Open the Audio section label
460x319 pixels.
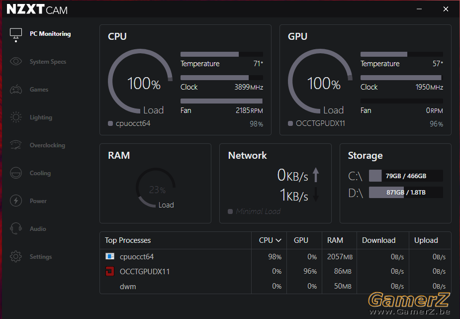[38, 229]
